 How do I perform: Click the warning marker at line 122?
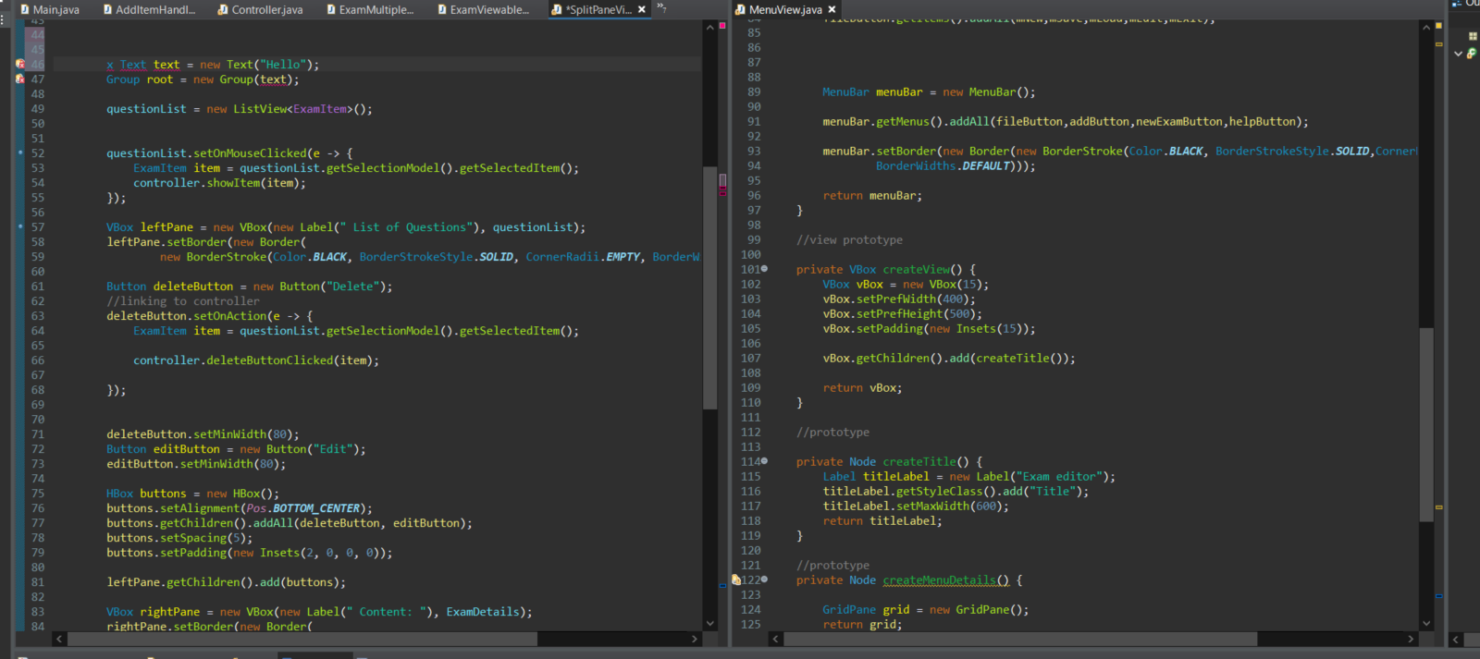point(736,580)
